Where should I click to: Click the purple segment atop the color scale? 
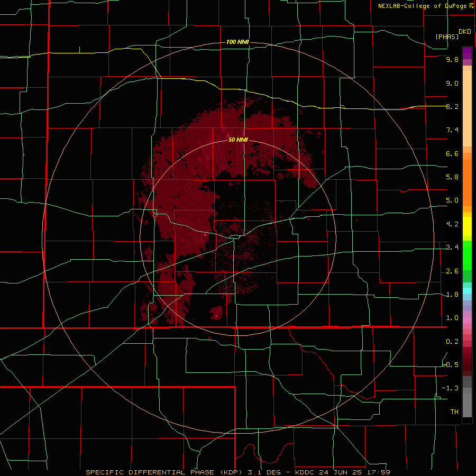click(x=467, y=53)
